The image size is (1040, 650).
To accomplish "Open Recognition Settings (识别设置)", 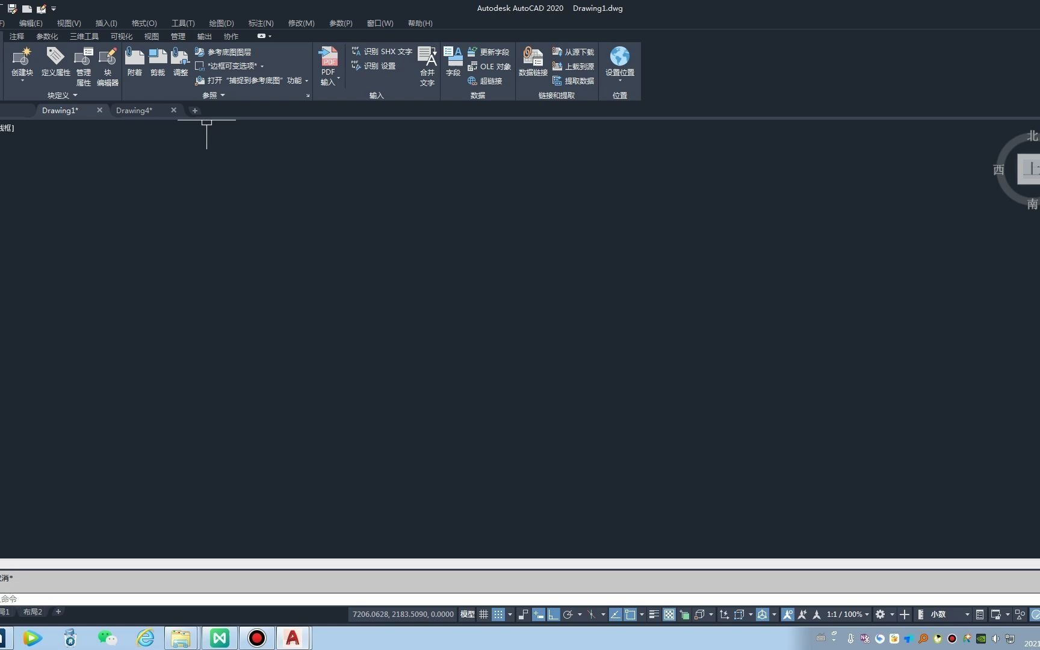I will coord(374,66).
